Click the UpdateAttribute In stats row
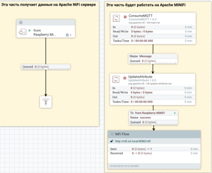This screenshot has width=212, height=173. (153, 88)
